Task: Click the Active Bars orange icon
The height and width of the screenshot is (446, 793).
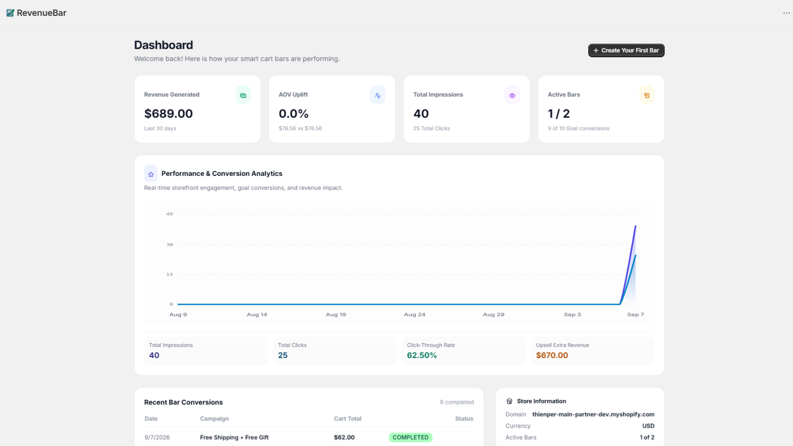Action: tap(647, 95)
